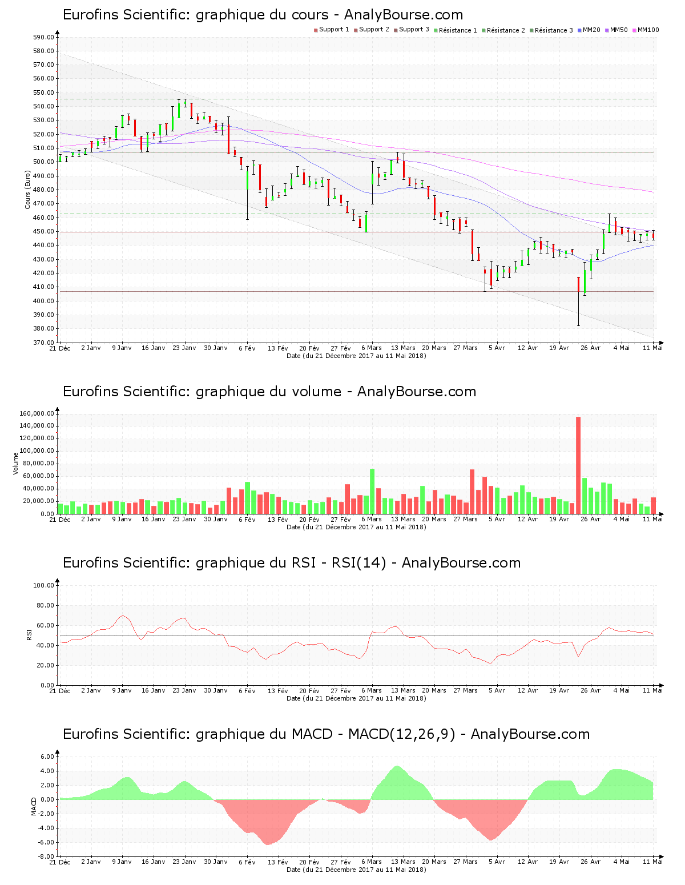Image resolution: width=685 pixels, height=885 pixels.
Task: Click '21 Déc' date on price chart axis
Action: pos(59,348)
